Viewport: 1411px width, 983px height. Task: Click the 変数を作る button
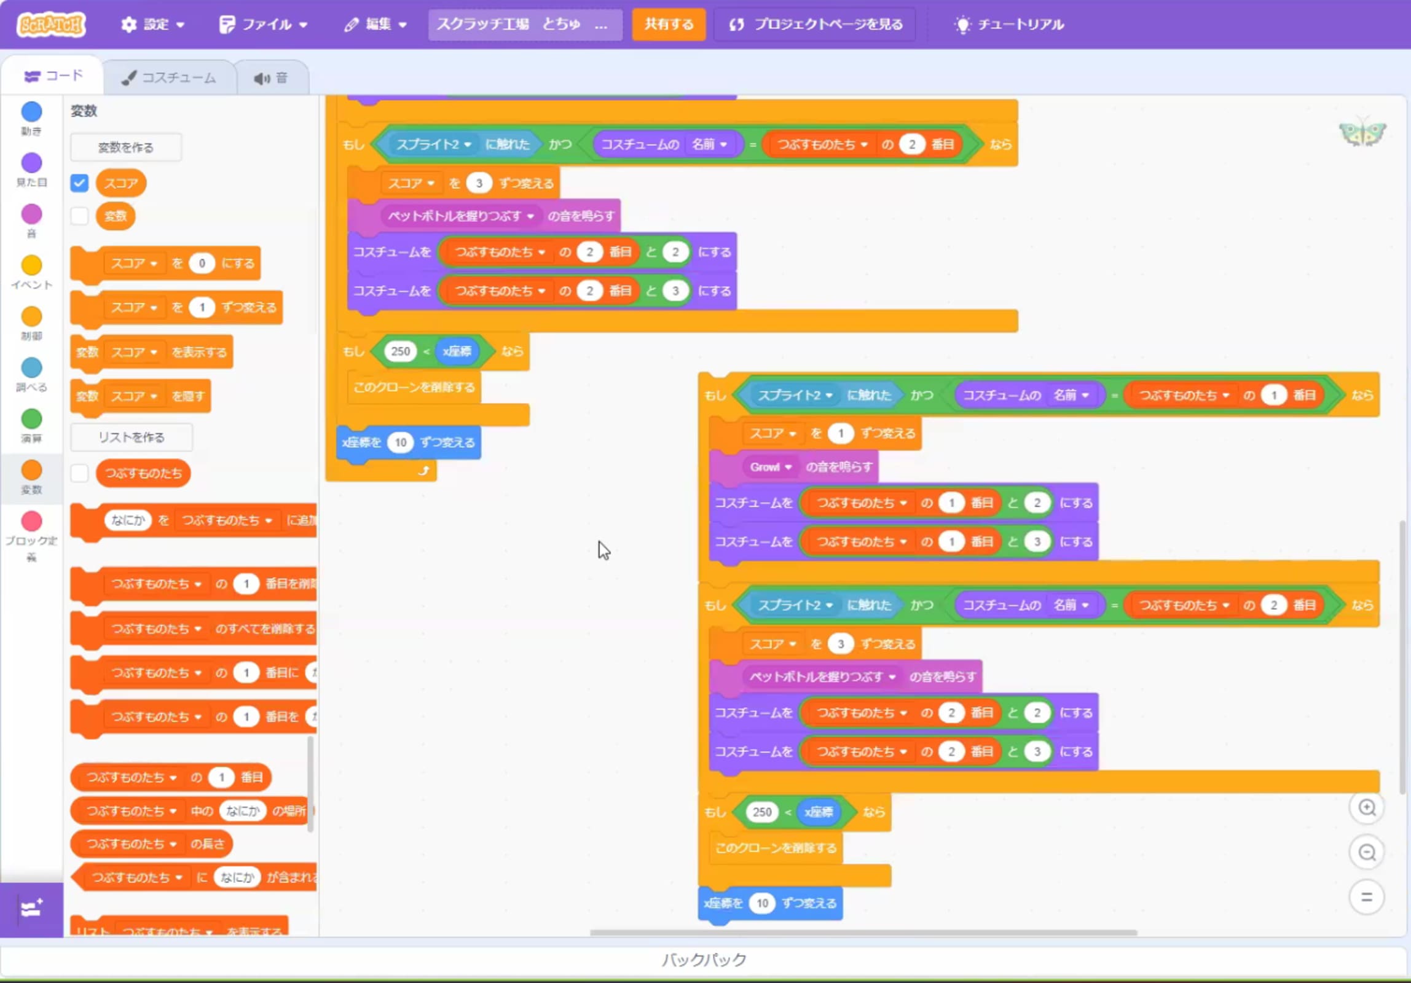pyautogui.click(x=126, y=147)
